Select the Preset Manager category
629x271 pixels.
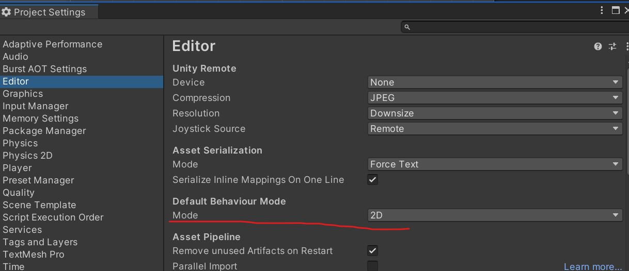[82, 180]
